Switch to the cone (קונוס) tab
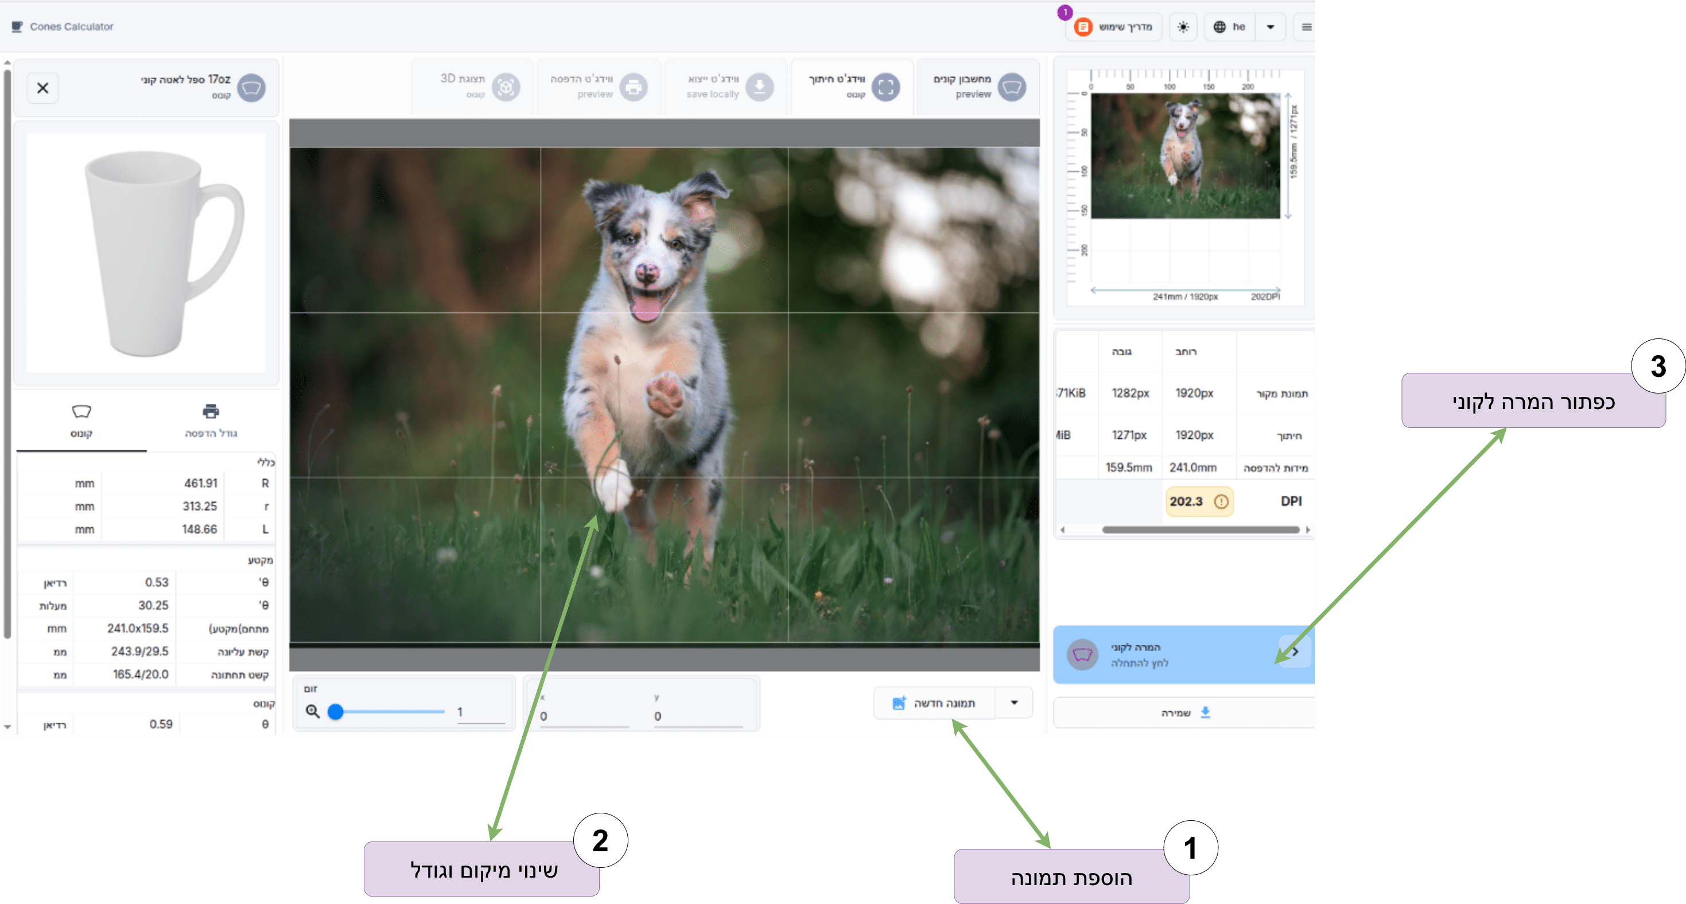The image size is (1686, 904). click(x=81, y=420)
